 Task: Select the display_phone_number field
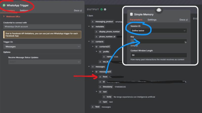click(x=108, y=32)
